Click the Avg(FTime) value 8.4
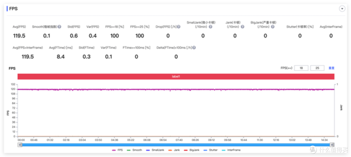 point(61,57)
